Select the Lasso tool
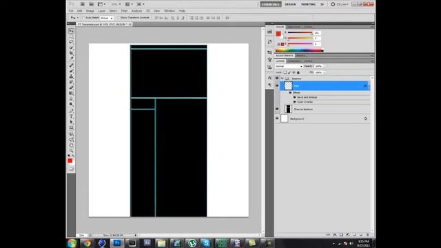 [x=71, y=42]
